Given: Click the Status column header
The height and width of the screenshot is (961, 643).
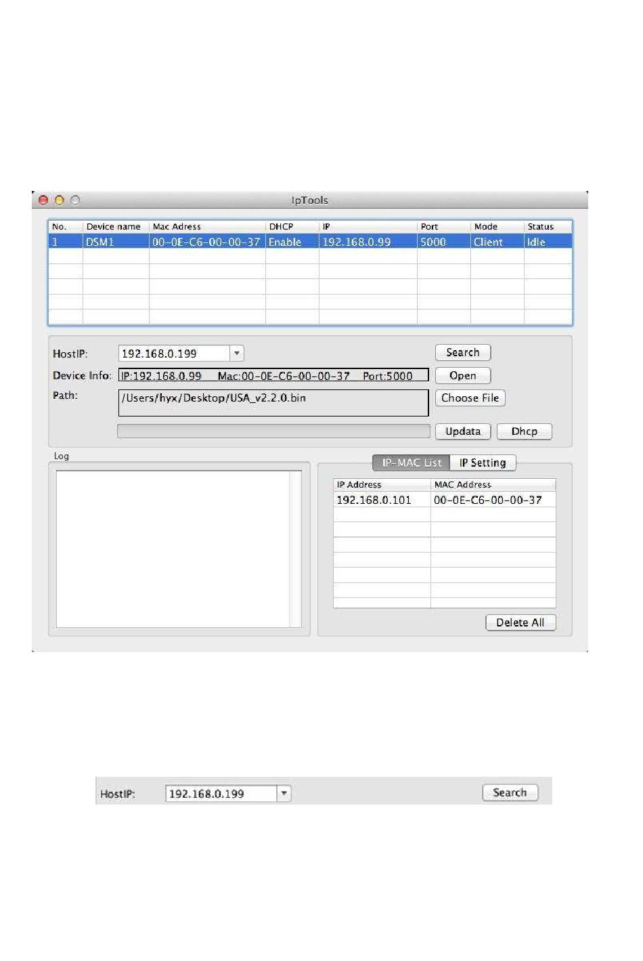Looking at the screenshot, I should tap(547, 227).
